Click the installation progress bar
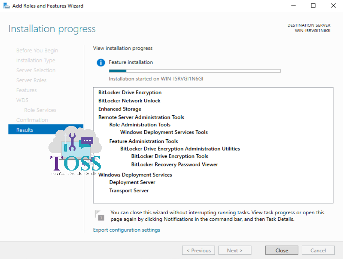This screenshot has height=259, width=343. coord(195,71)
